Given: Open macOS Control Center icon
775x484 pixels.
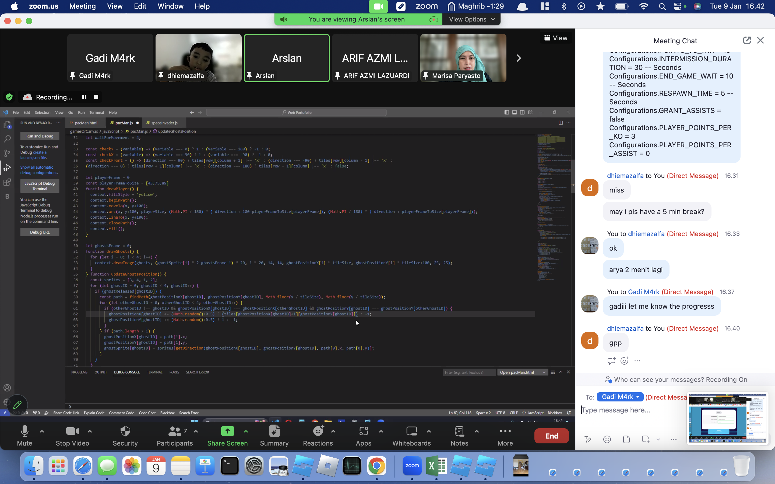Looking at the screenshot, I should click(x=678, y=6).
